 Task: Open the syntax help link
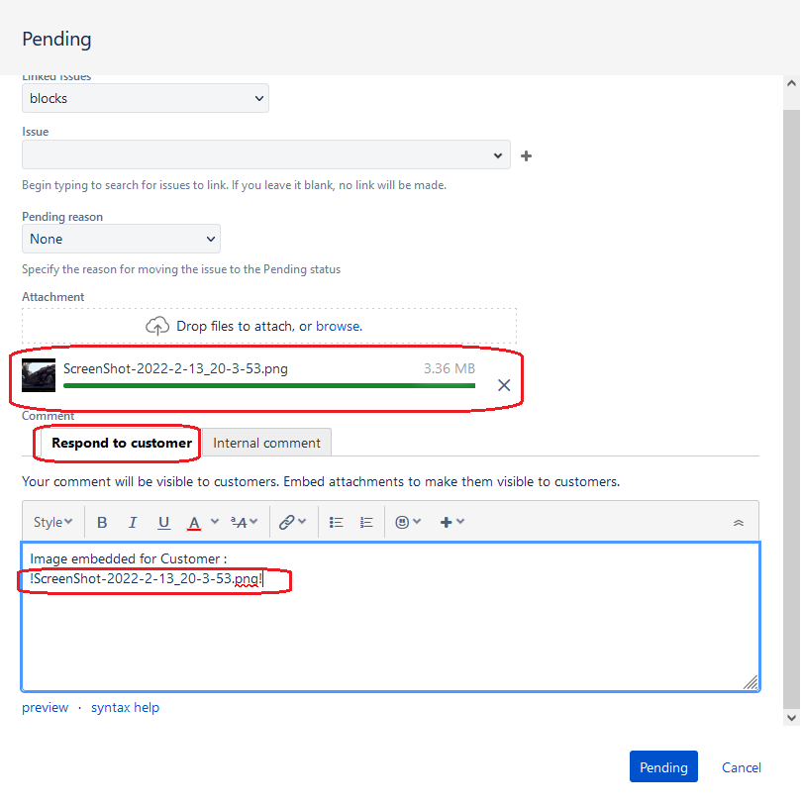[125, 708]
